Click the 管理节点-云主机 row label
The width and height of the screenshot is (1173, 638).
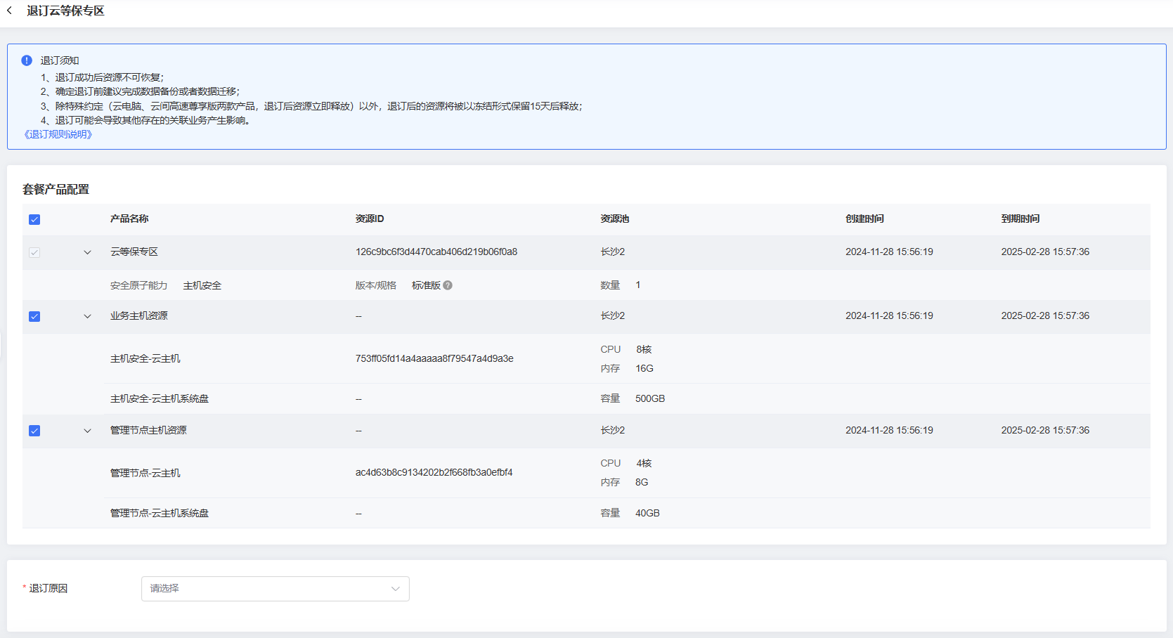[145, 473]
